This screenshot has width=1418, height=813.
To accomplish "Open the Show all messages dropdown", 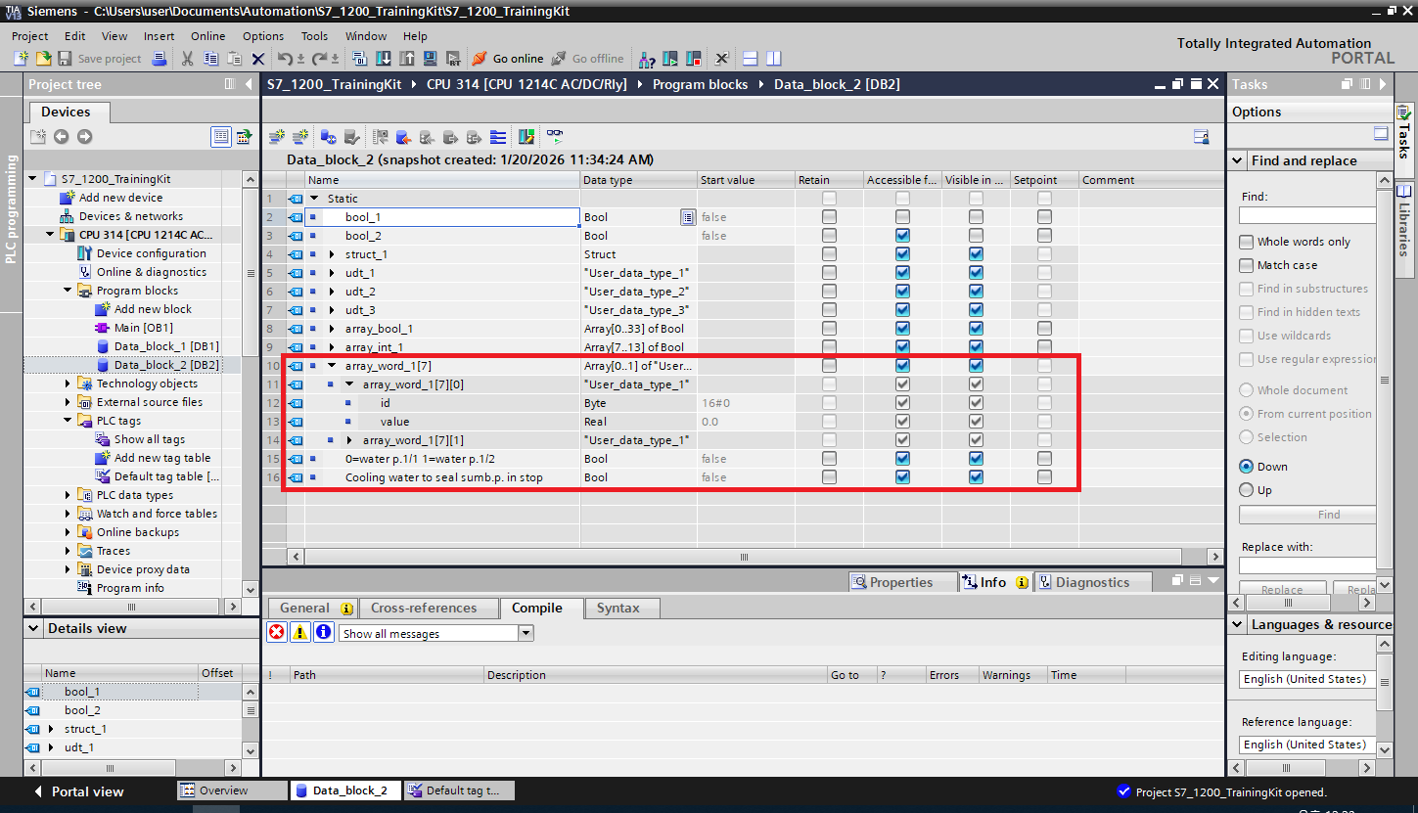I will click(526, 634).
